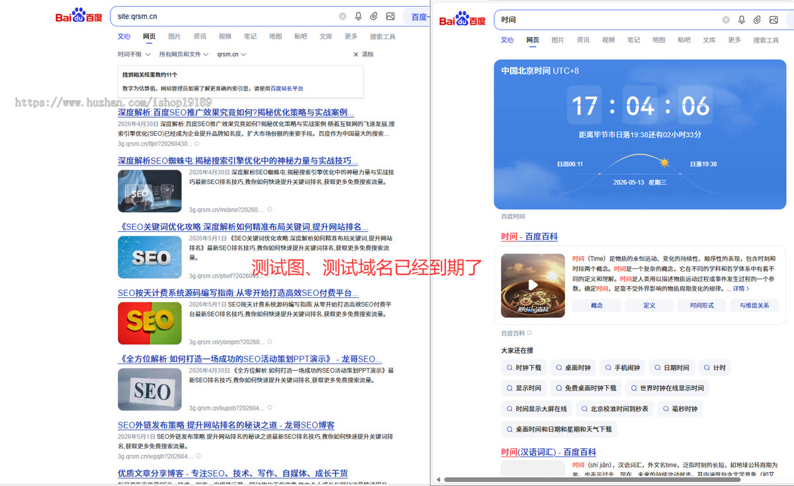This screenshot has height=486, width=794.
Task: Click info icon after 3g.qrsm.cn/ybmpm URL
Action: pos(269,342)
